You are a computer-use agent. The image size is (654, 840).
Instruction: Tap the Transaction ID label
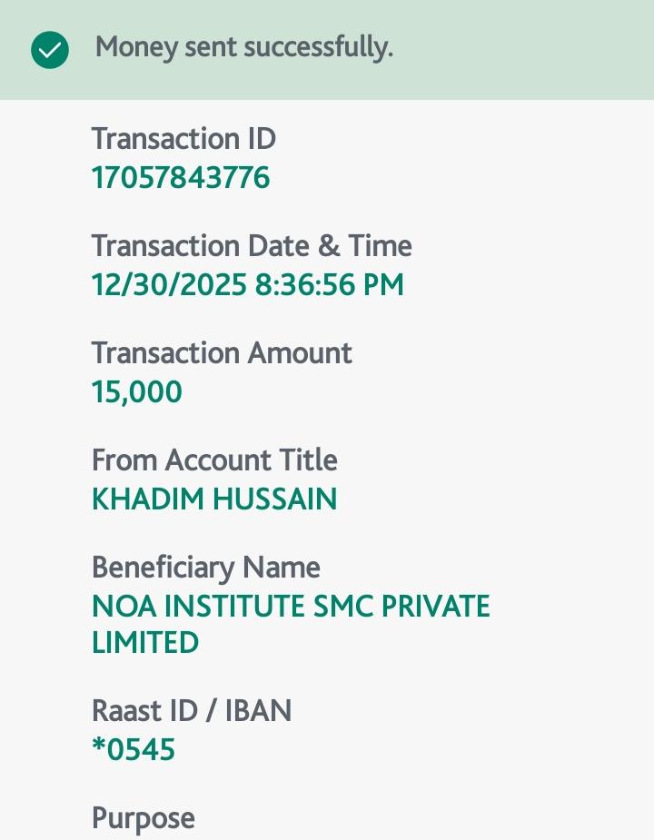click(x=183, y=139)
